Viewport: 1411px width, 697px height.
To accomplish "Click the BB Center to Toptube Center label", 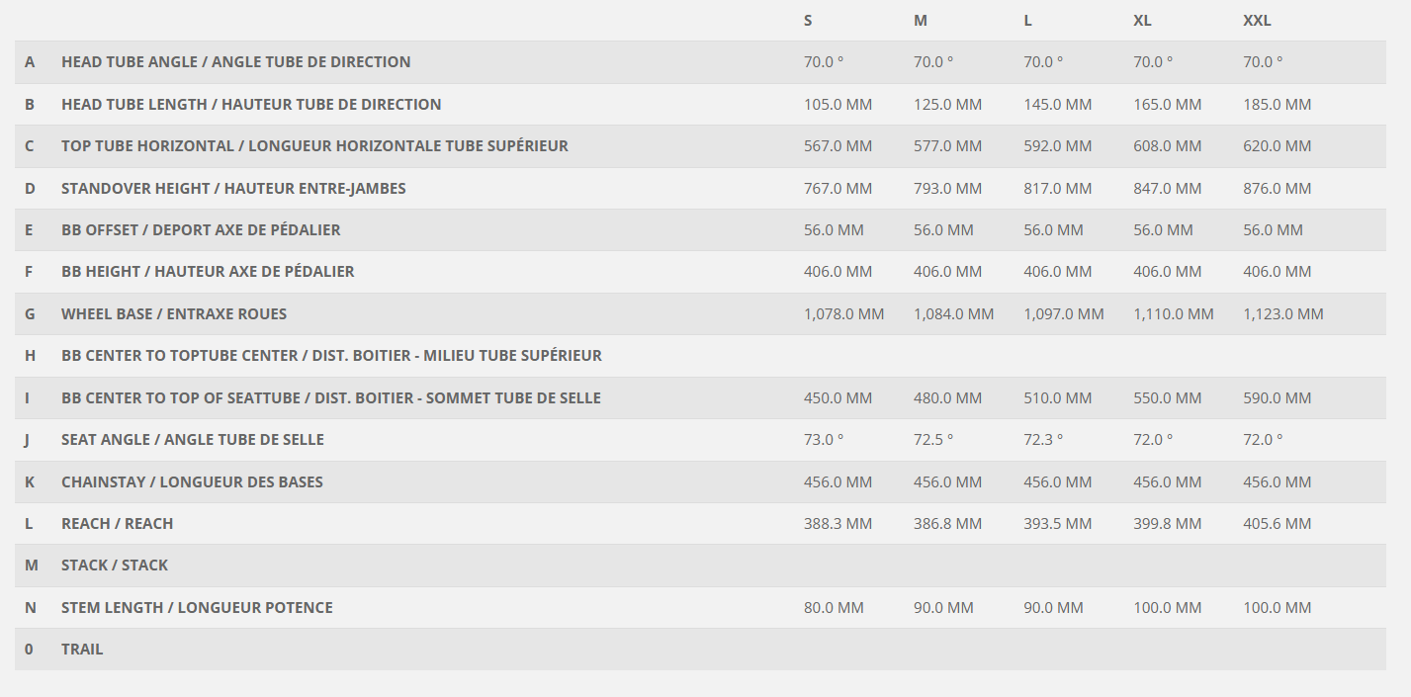I will pos(331,356).
